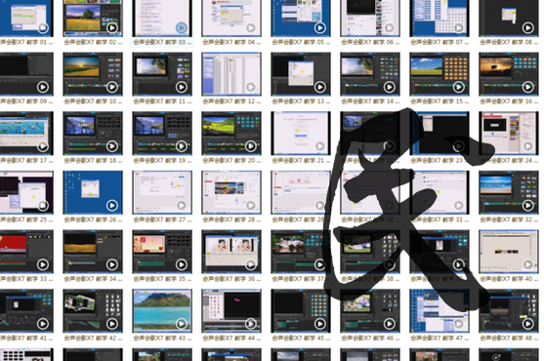Open thumbnail of 会声会影X7 教学 18
544x361 pixels.
click(x=93, y=134)
